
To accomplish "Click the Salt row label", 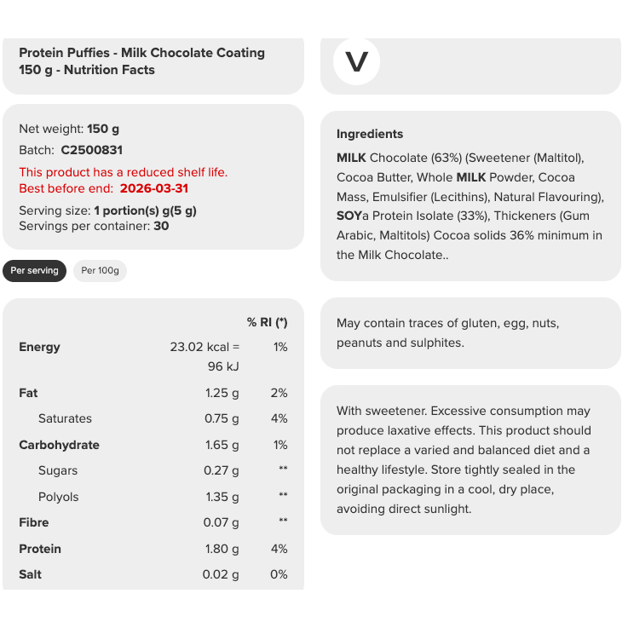I will pyautogui.click(x=30, y=574).
